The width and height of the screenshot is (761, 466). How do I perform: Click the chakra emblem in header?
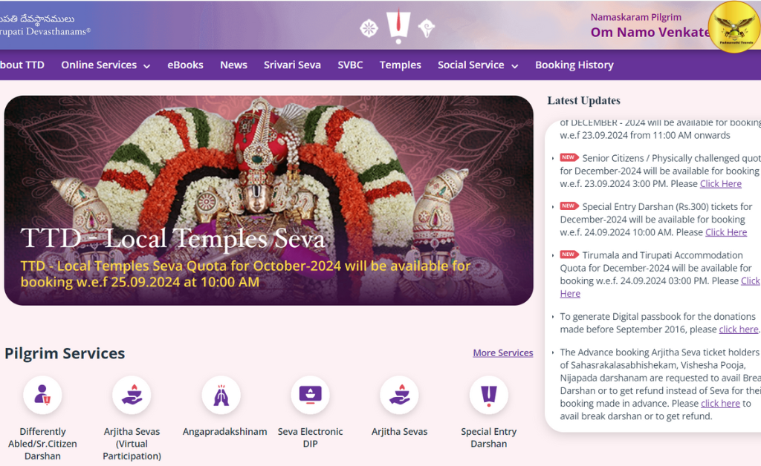[369, 28]
